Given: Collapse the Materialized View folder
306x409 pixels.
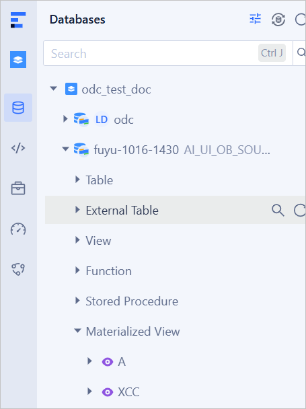Looking at the screenshot, I should click(77, 331).
